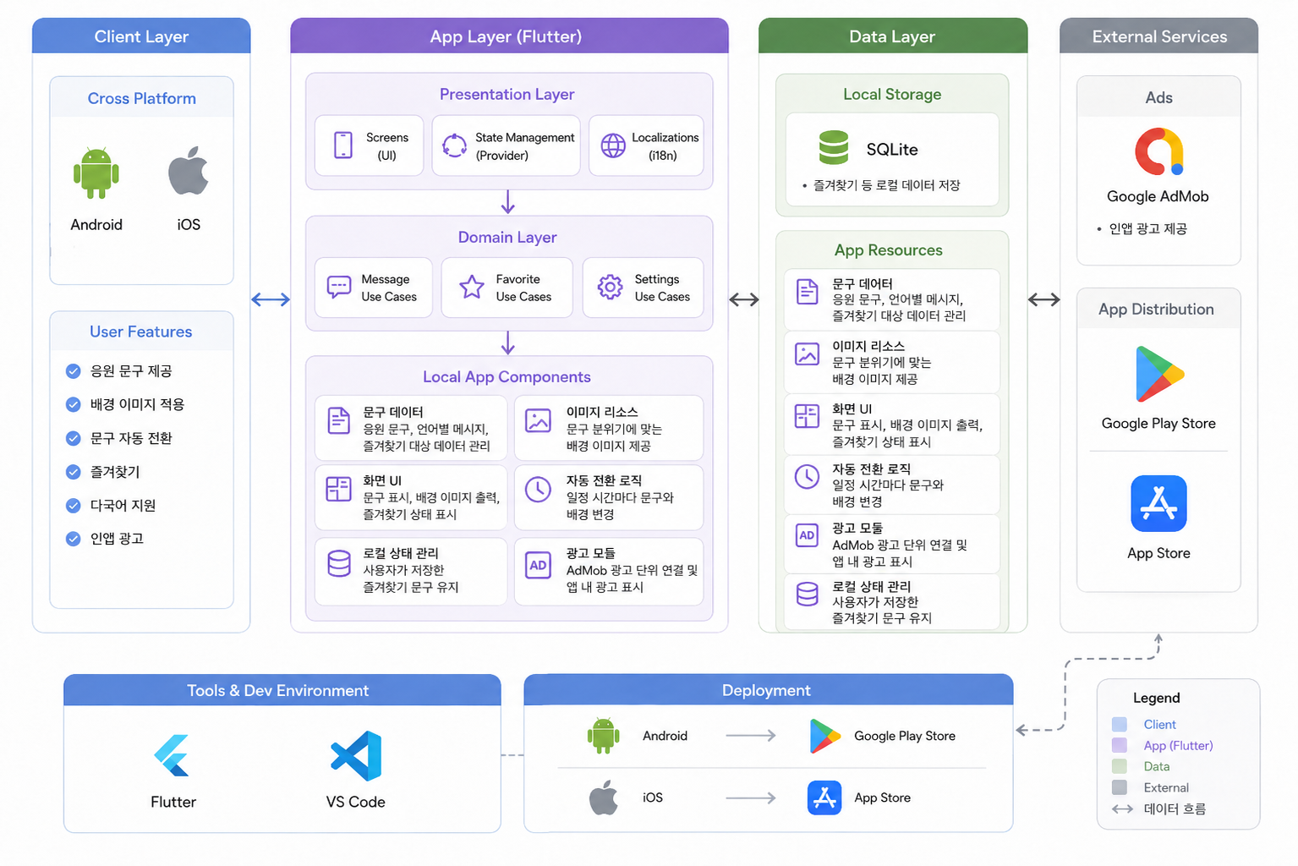Image resolution: width=1298 pixels, height=866 pixels.
Task: Click the Cross Platform section title
Action: pyautogui.click(x=141, y=98)
